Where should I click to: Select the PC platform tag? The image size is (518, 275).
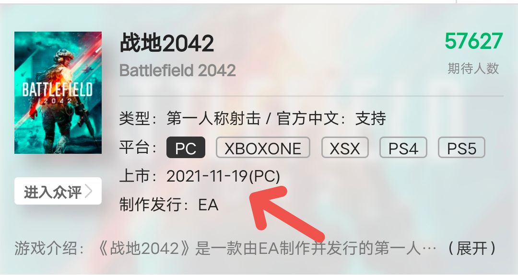coord(186,148)
